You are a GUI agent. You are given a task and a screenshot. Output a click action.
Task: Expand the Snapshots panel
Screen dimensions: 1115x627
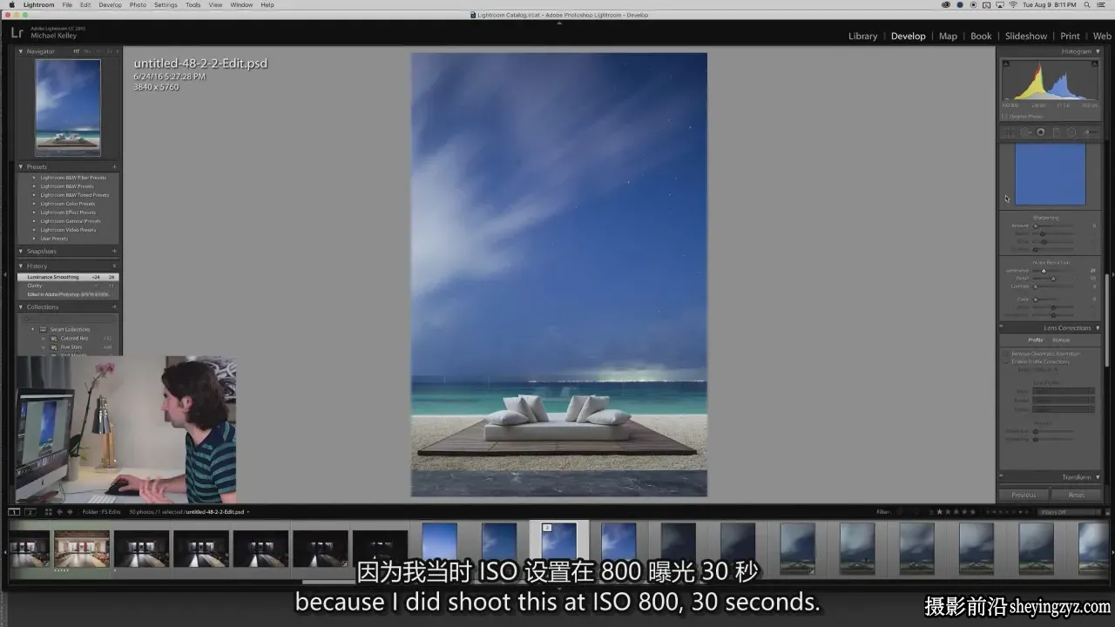pyautogui.click(x=21, y=251)
